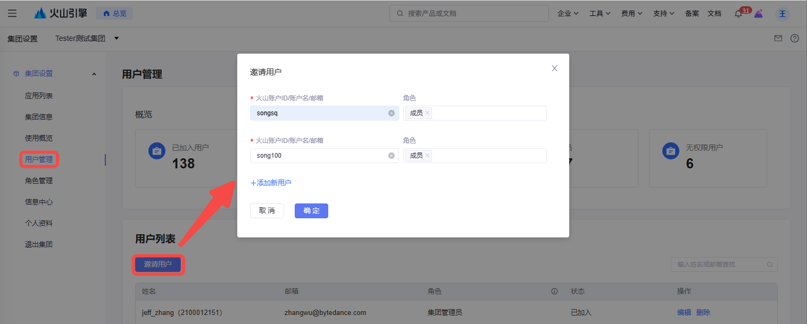
Task: Click the help question mark icon
Action: point(794,38)
